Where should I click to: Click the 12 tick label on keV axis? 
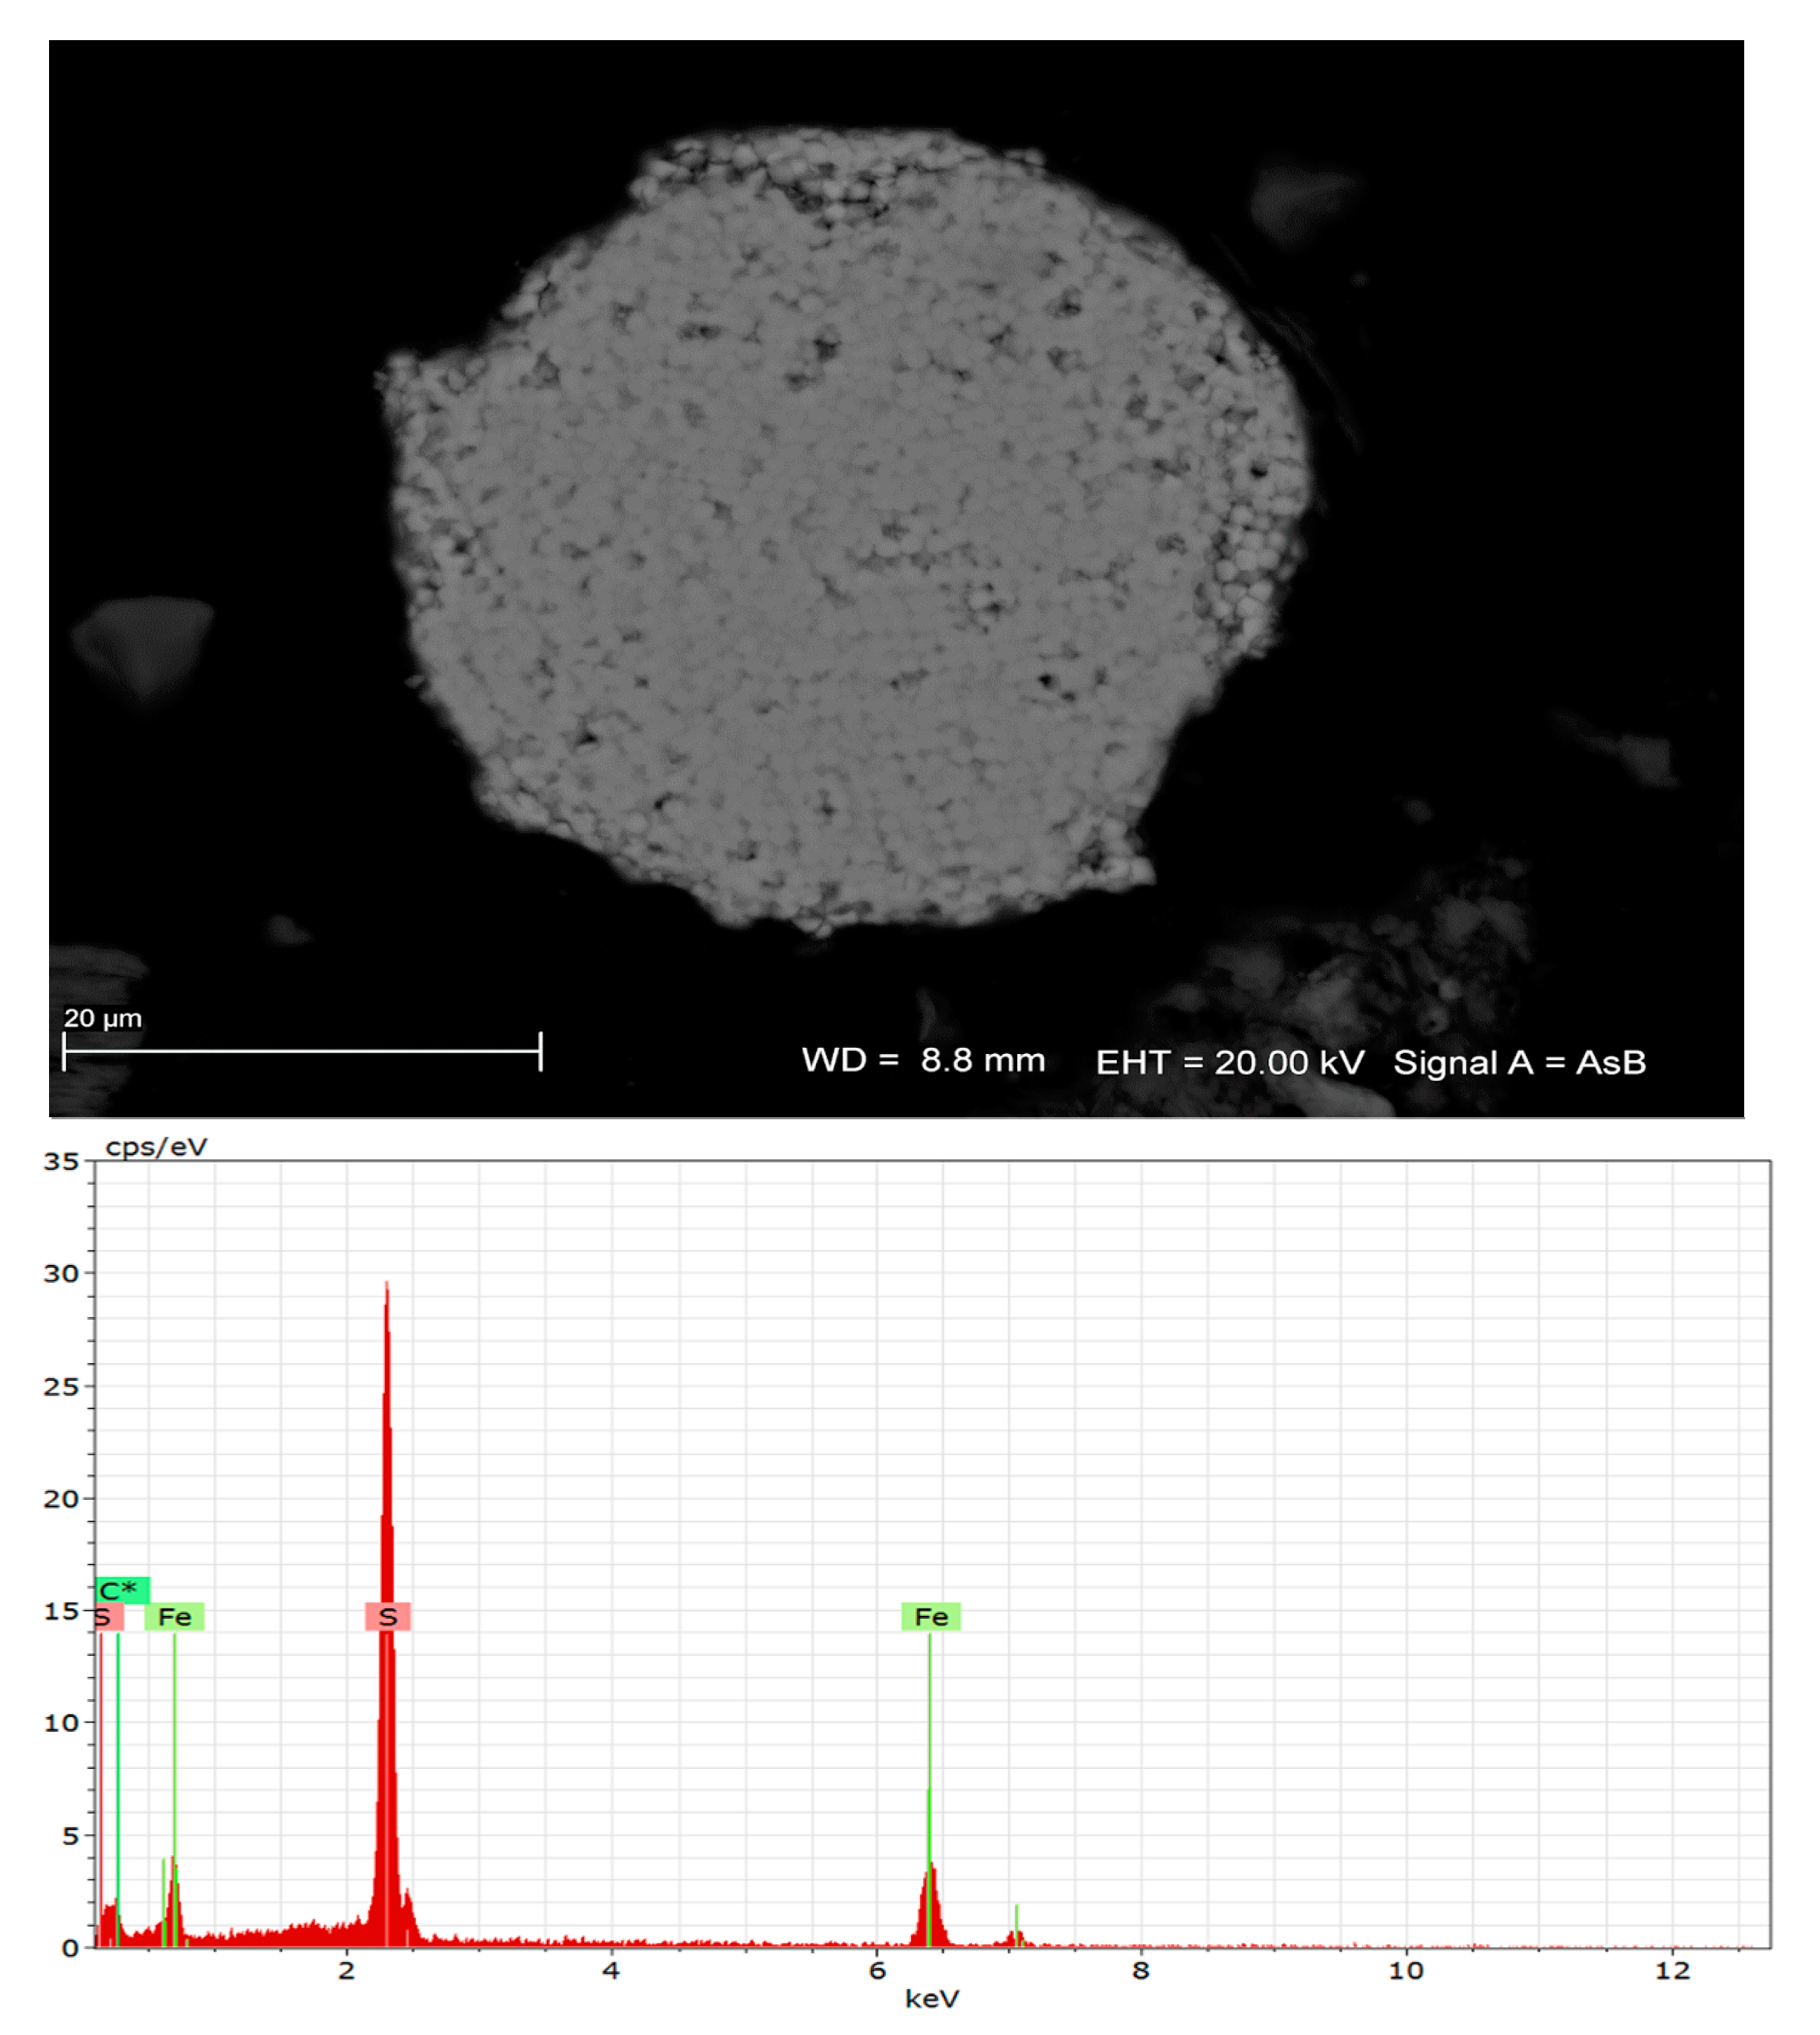pyautogui.click(x=1671, y=1970)
